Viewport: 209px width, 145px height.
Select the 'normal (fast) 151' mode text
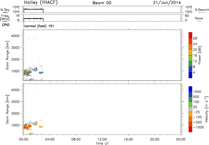pyautogui.click(x=39, y=26)
